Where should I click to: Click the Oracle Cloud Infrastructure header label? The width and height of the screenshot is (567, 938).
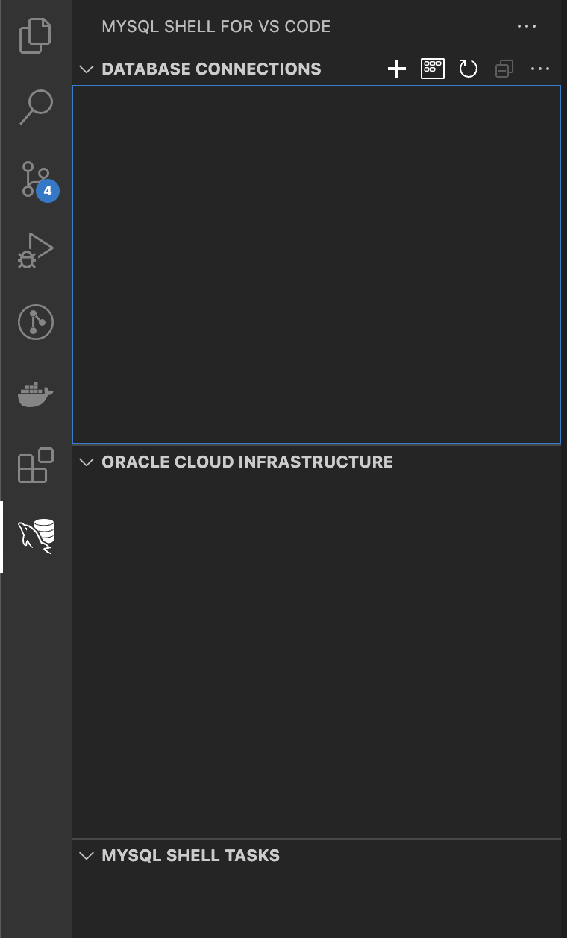pos(247,462)
